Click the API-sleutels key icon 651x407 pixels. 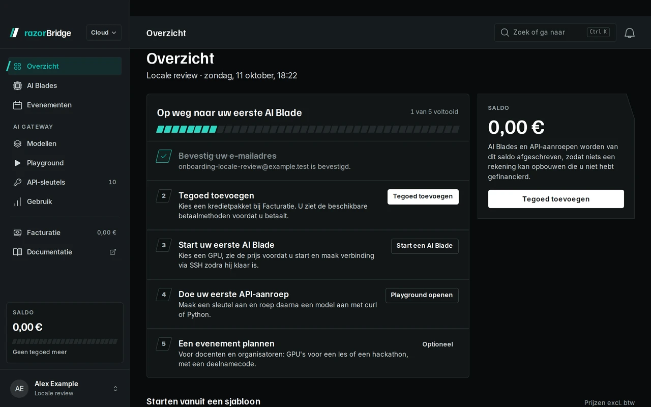click(18, 182)
